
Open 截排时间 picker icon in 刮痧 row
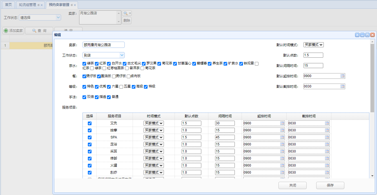click(327, 172)
